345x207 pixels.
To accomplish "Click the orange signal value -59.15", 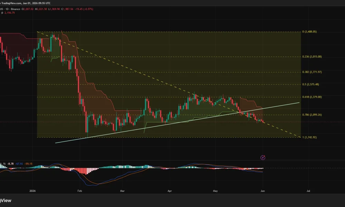I will click(x=28, y=164).
